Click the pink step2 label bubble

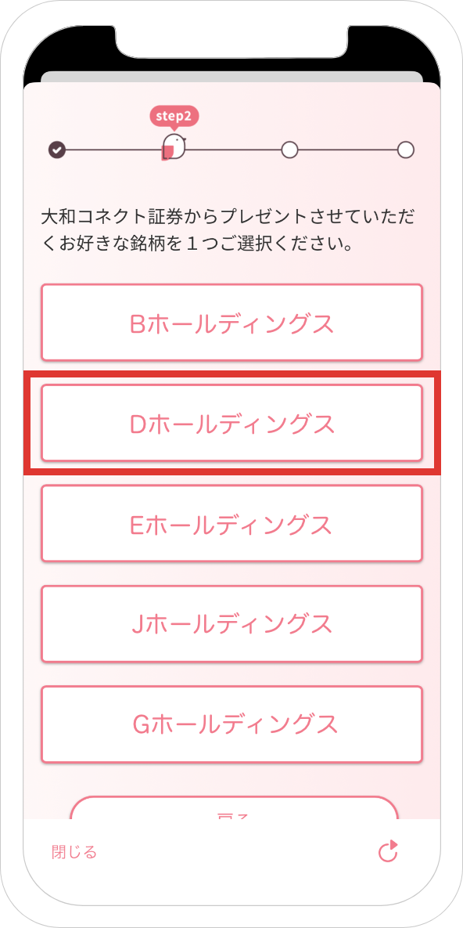pos(174,117)
